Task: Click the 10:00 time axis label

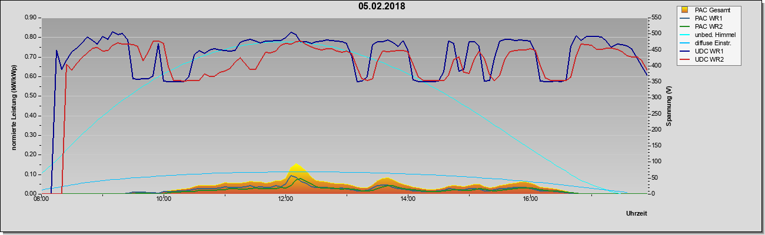Action: [x=164, y=199]
